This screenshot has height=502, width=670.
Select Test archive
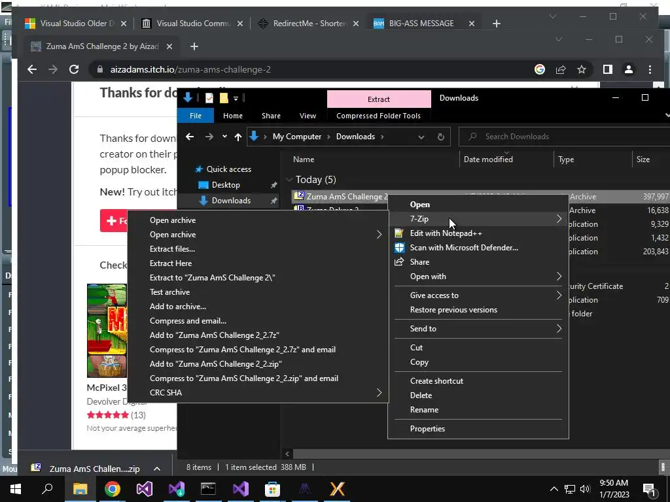[258, 292]
